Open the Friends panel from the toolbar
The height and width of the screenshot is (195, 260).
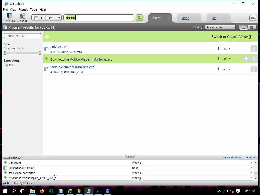(23, 18)
